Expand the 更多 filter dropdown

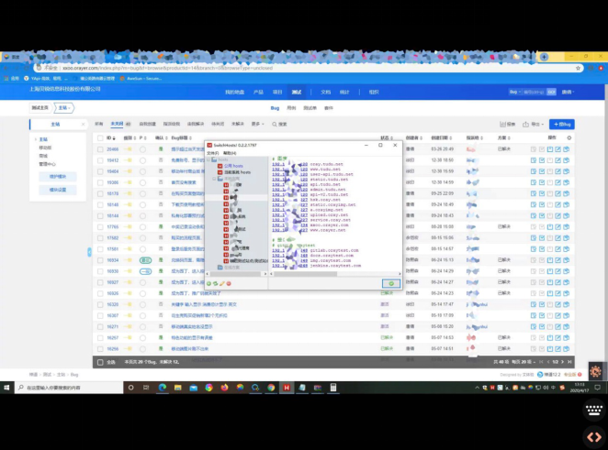pos(257,125)
